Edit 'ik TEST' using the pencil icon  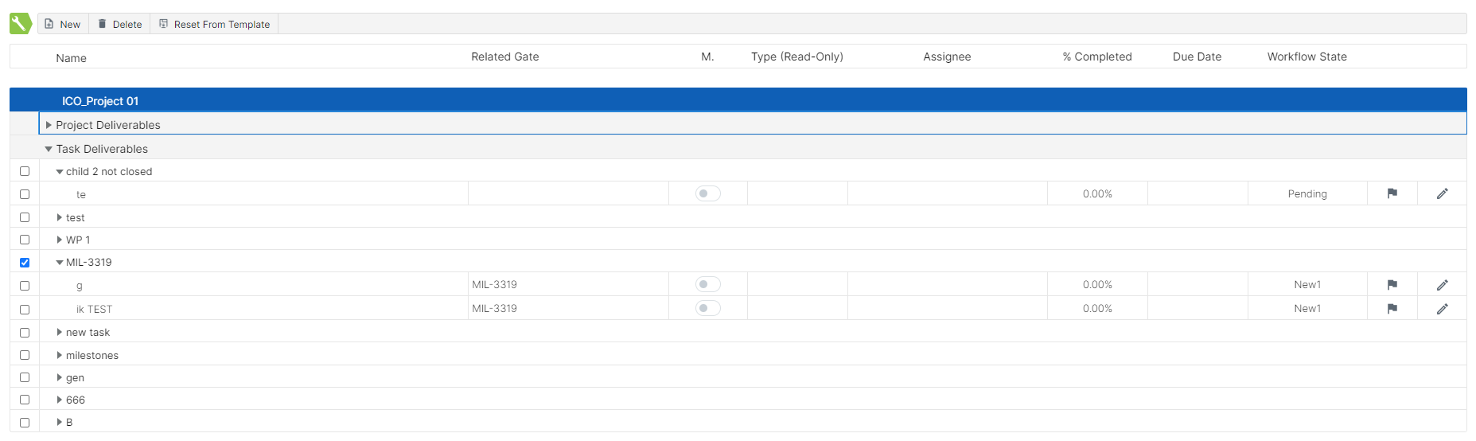(x=1442, y=308)
